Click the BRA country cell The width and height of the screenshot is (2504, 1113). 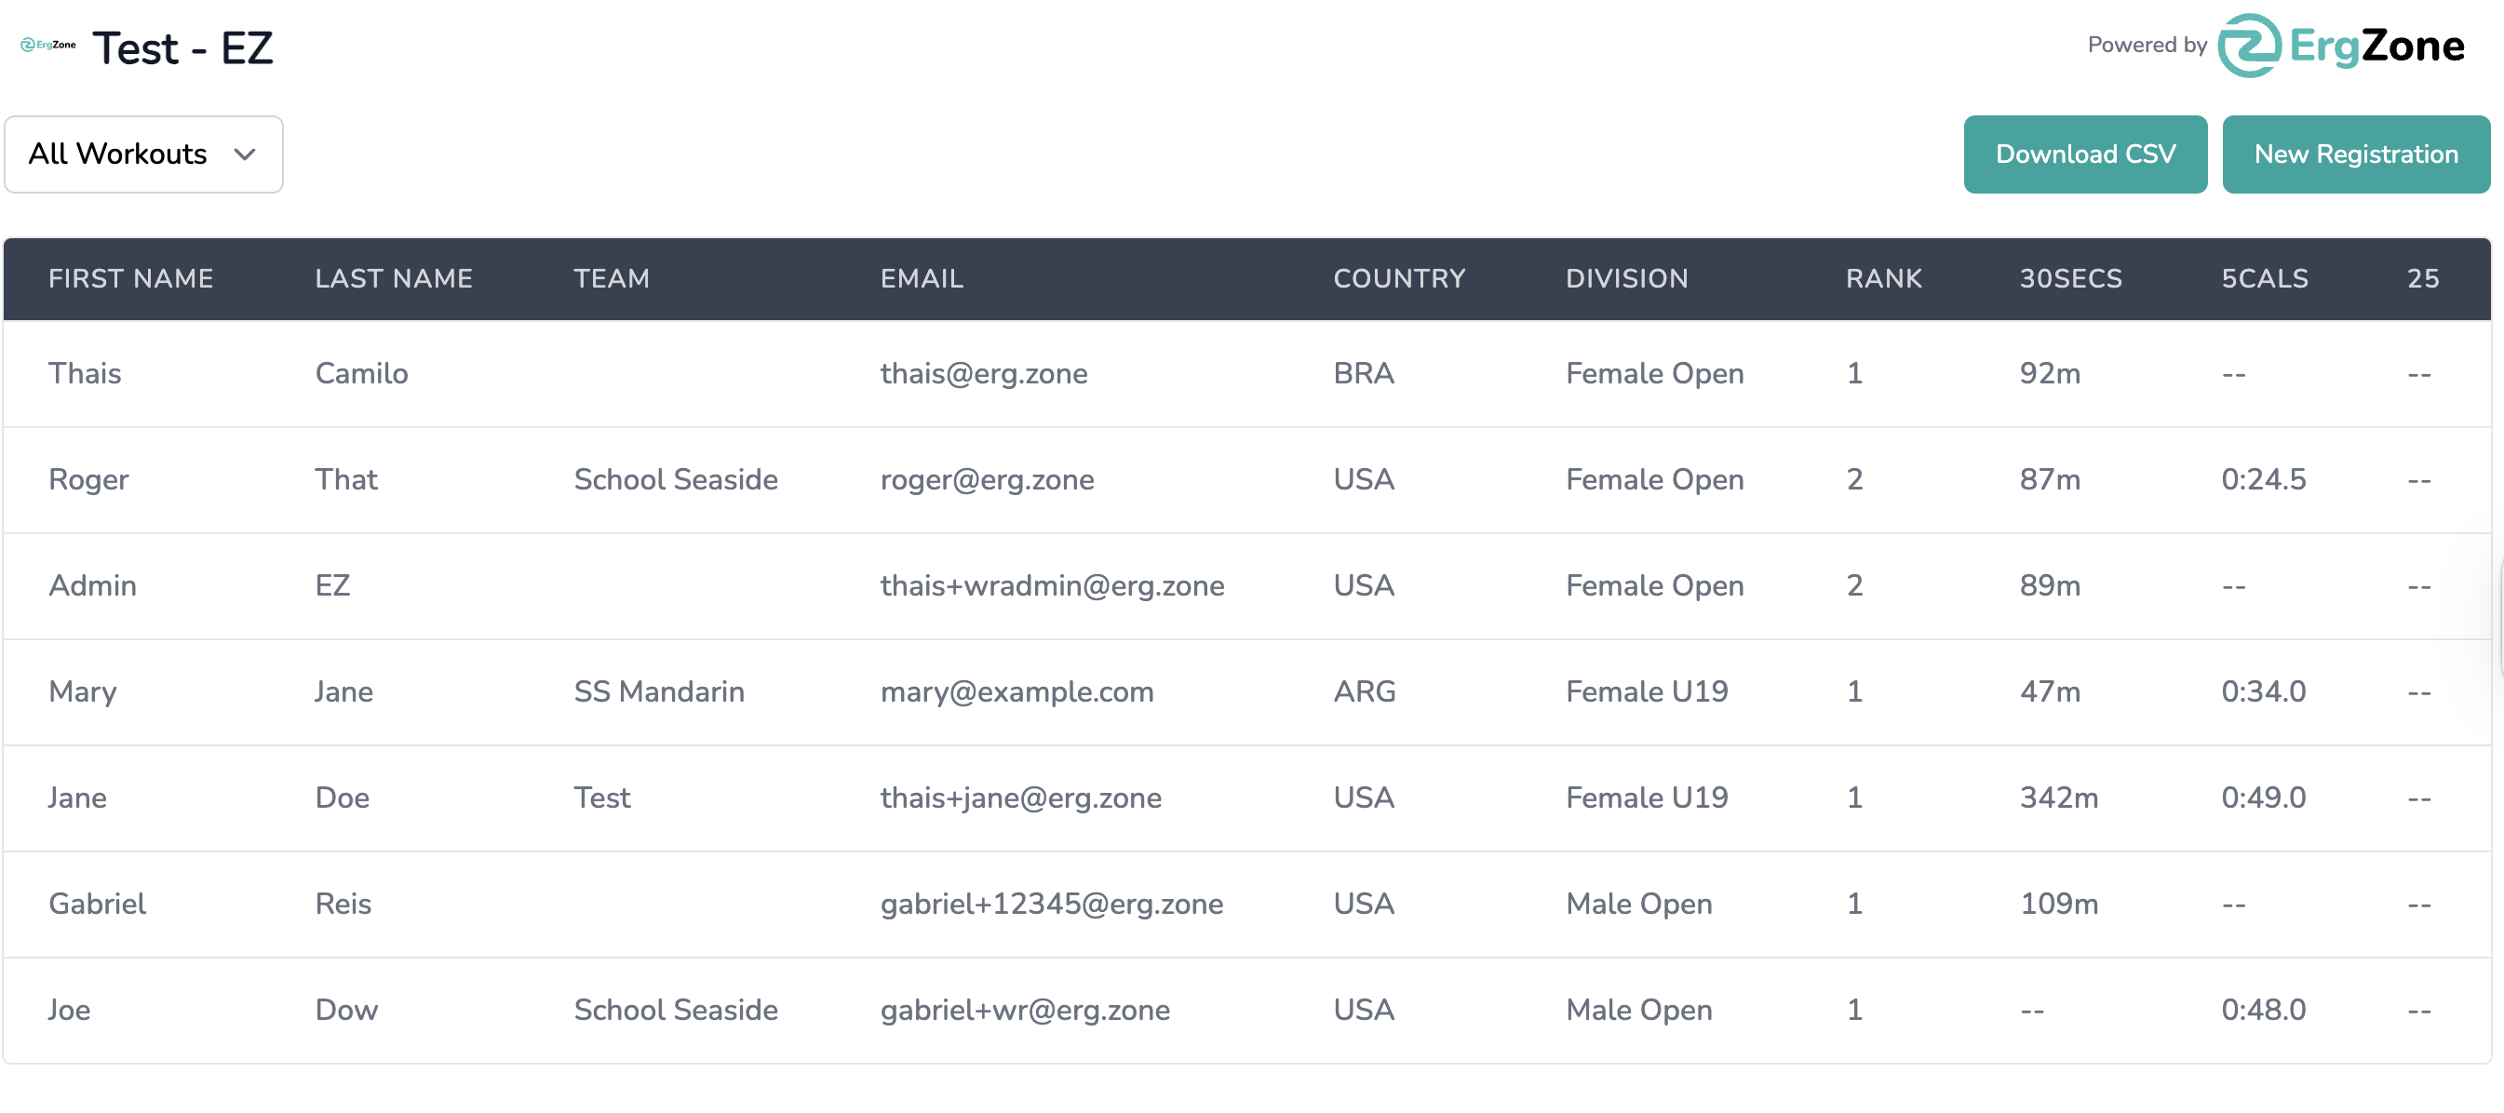[1363, 373]
